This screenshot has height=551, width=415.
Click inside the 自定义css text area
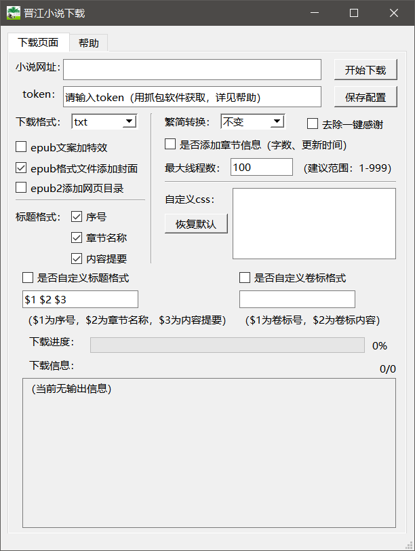[314, 223]
